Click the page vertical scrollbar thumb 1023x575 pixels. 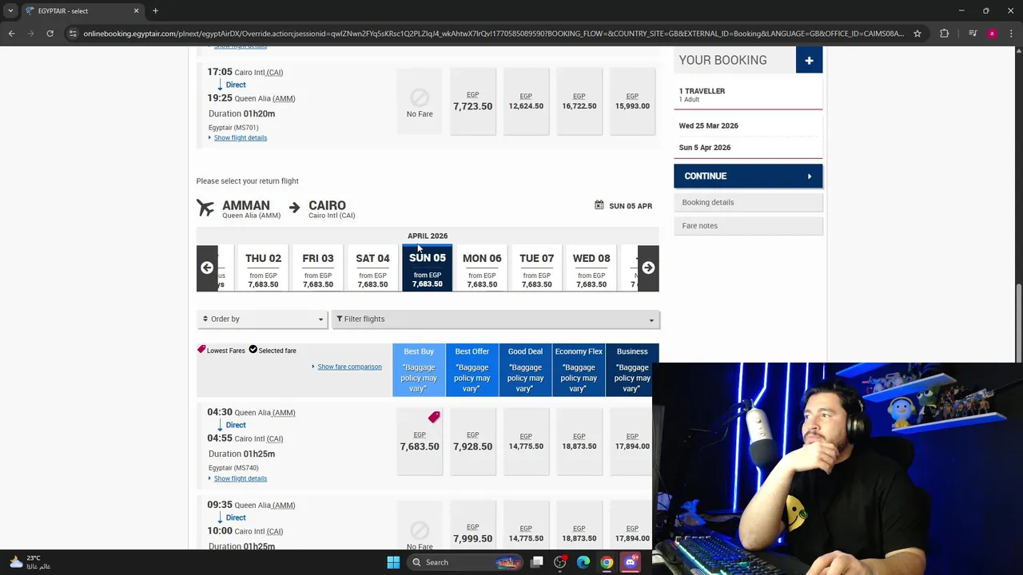(1018, 323)
